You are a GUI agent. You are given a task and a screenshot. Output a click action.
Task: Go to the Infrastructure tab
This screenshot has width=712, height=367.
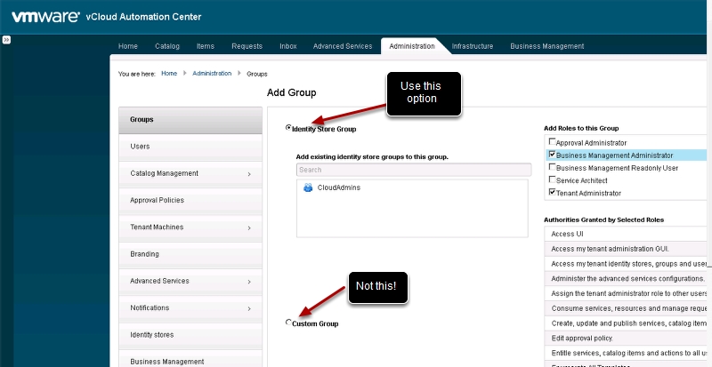(473, 46)
